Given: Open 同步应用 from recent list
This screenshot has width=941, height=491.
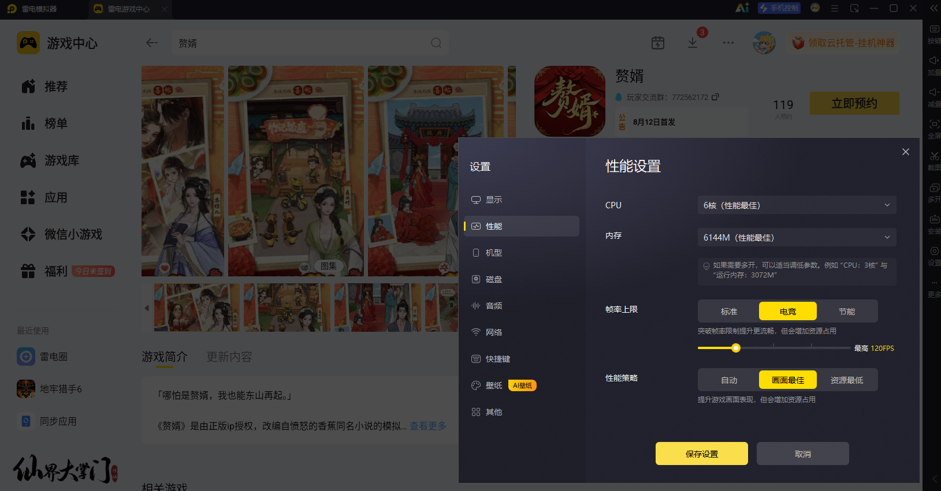Looking at the screenshot, I should 47,421.
